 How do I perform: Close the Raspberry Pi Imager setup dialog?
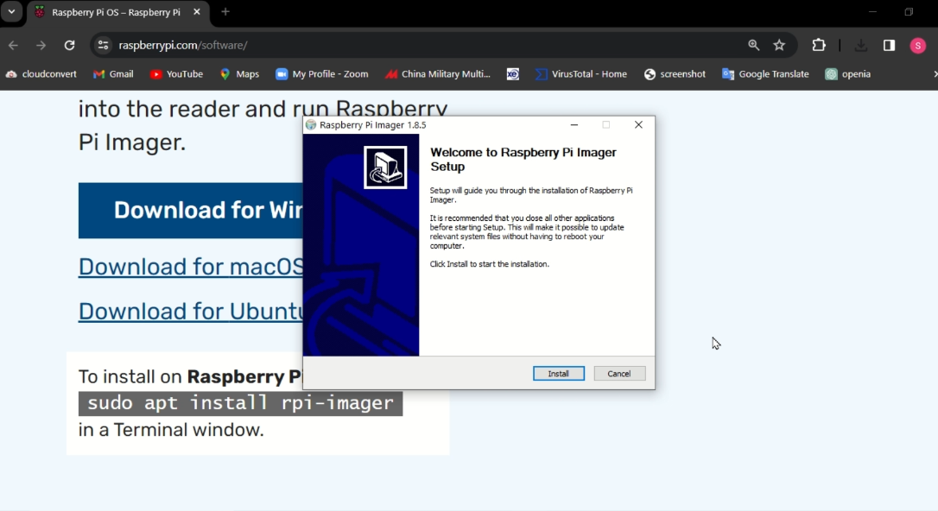click(x=638, y=125)
